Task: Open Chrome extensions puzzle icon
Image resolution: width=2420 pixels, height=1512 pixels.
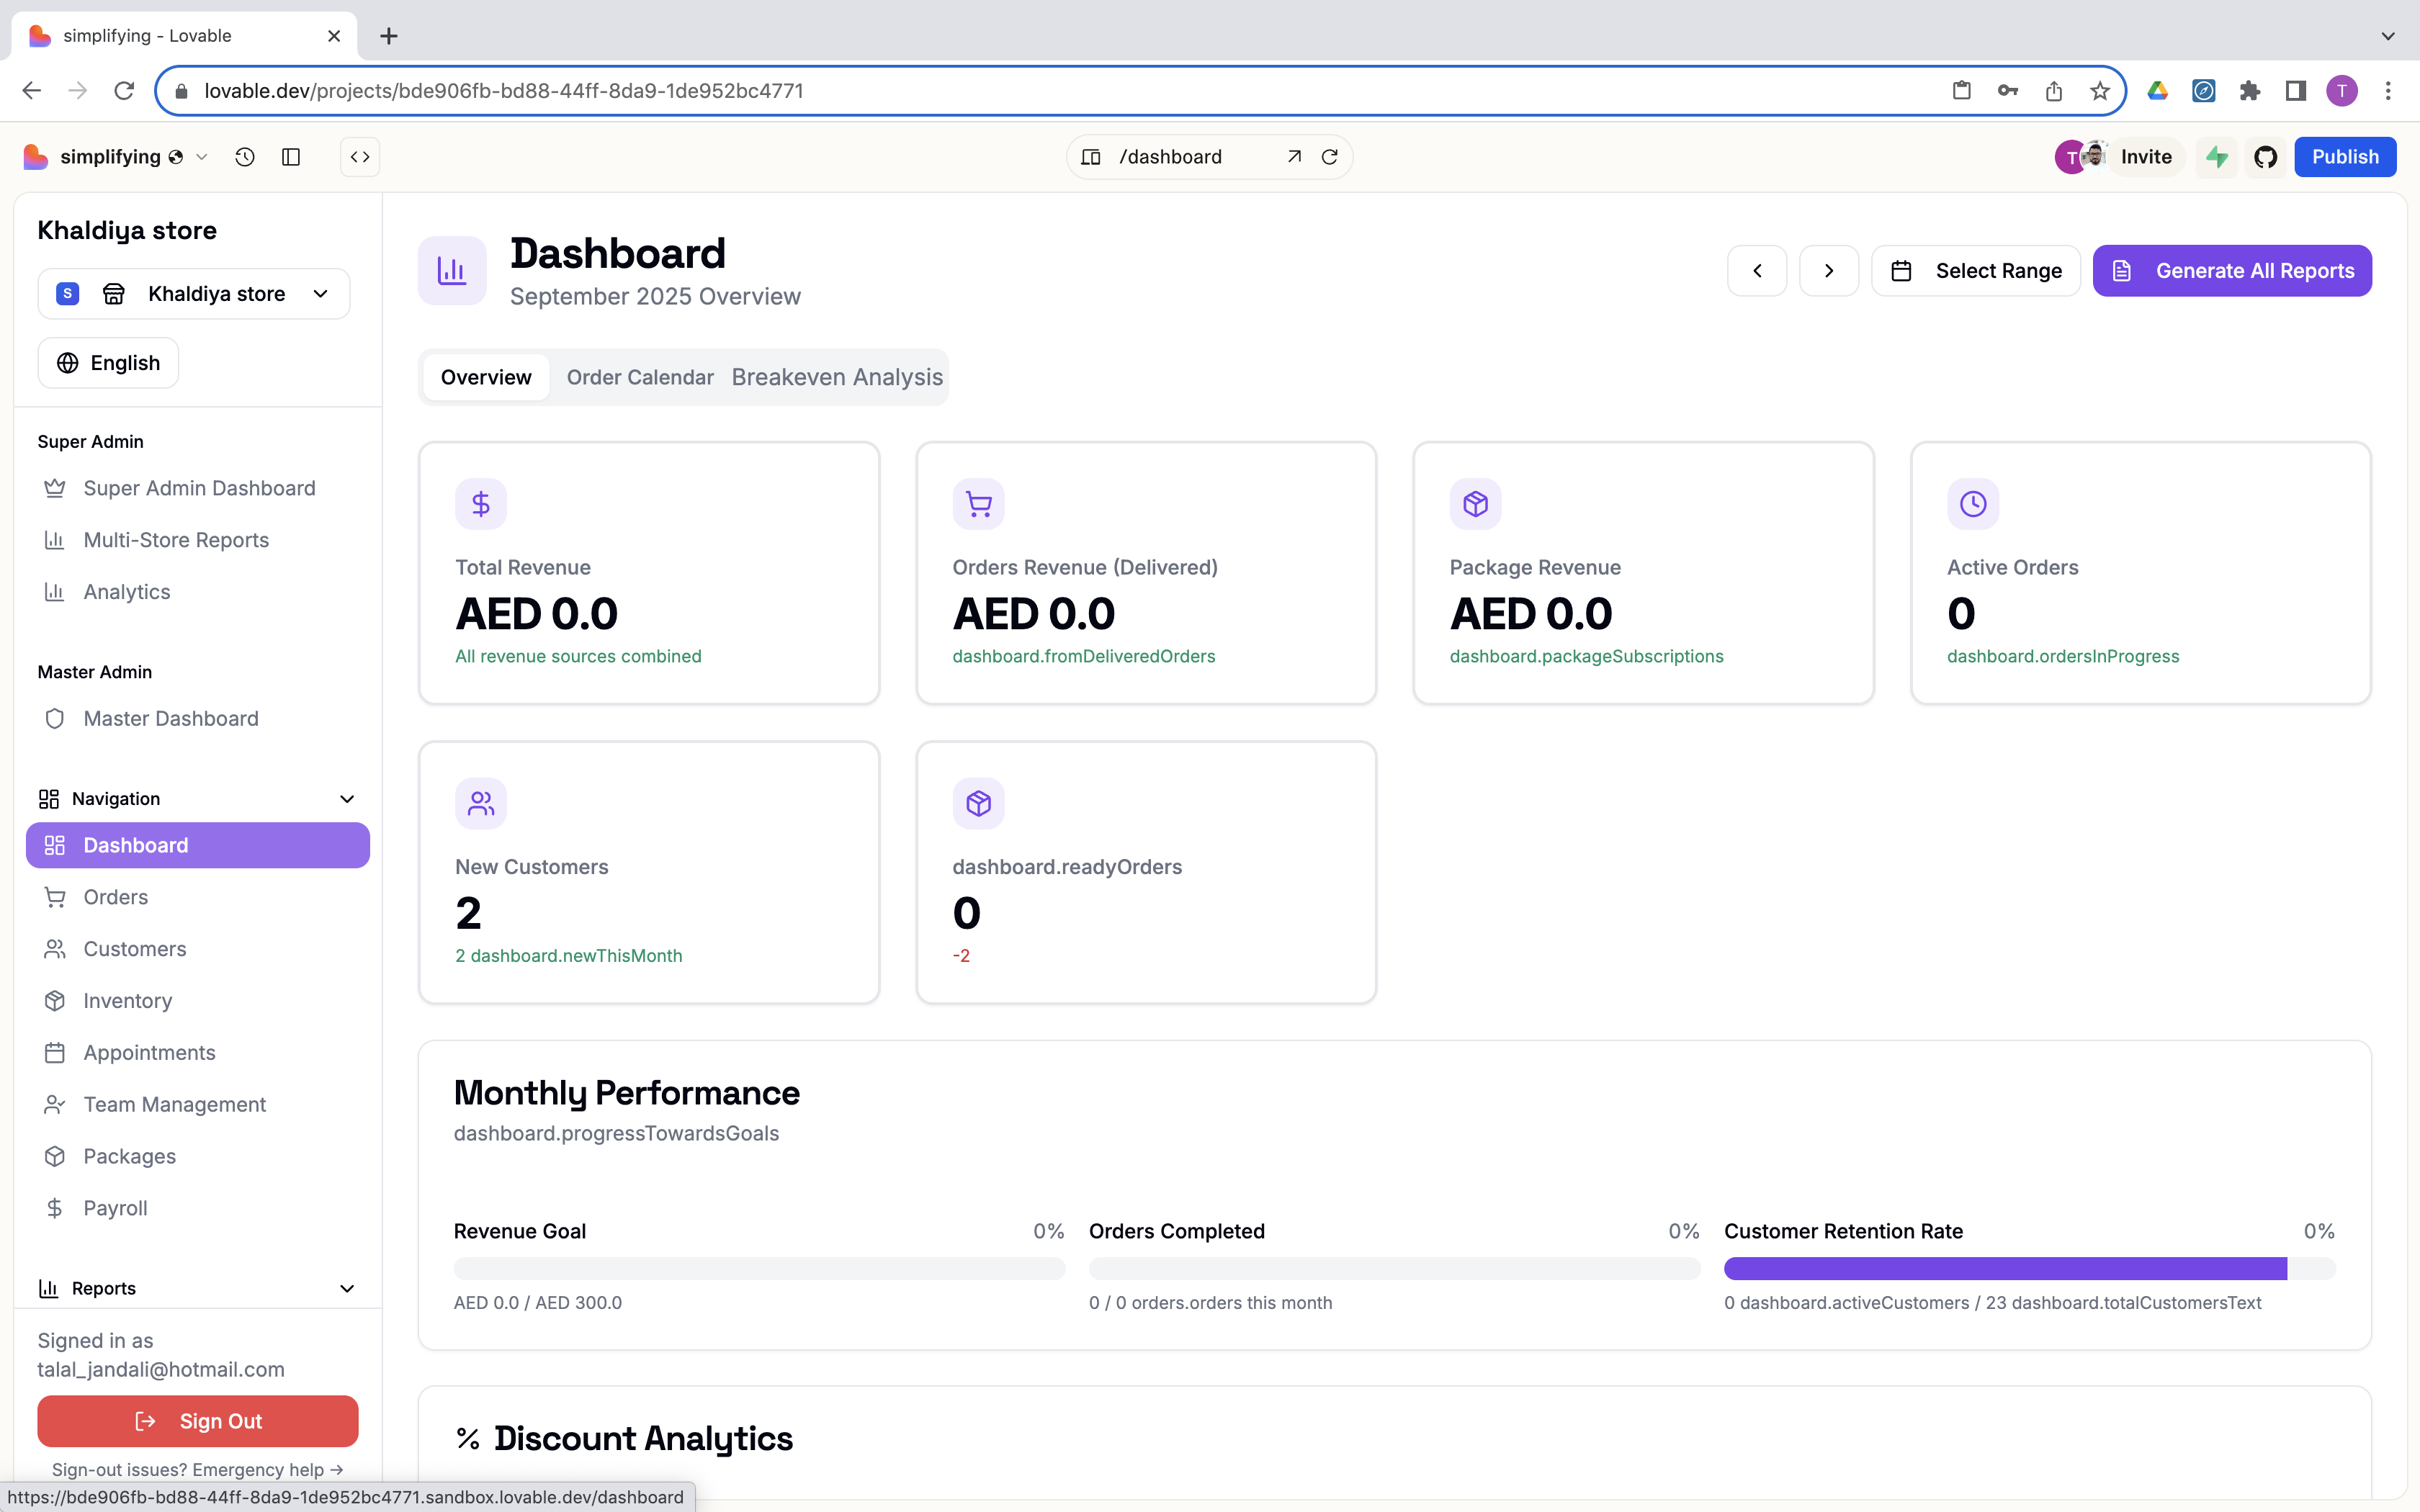Action: click(x=2250, y=91)
